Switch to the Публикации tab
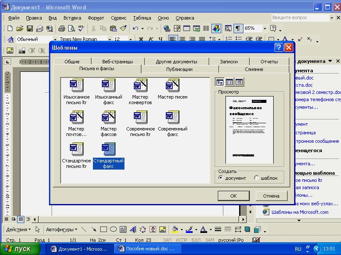The image size is (341, 255). [x=179, y=69]
